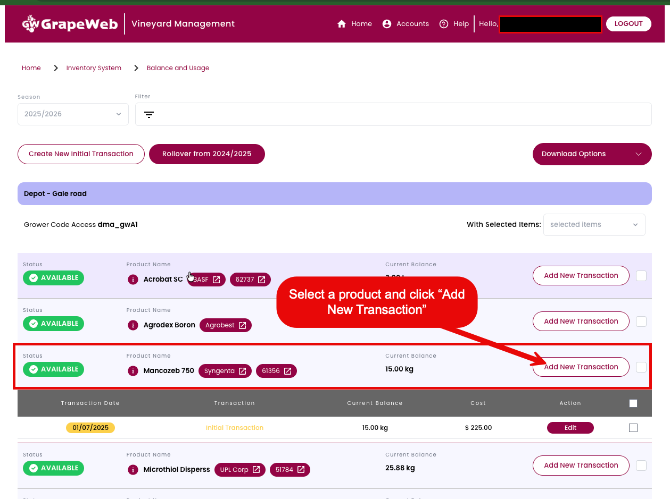Open the Help menu item

(x=454, y=24)
